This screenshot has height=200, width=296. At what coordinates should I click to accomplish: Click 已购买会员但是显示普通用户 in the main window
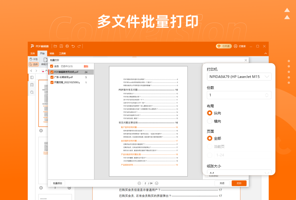tap(140, 190)
